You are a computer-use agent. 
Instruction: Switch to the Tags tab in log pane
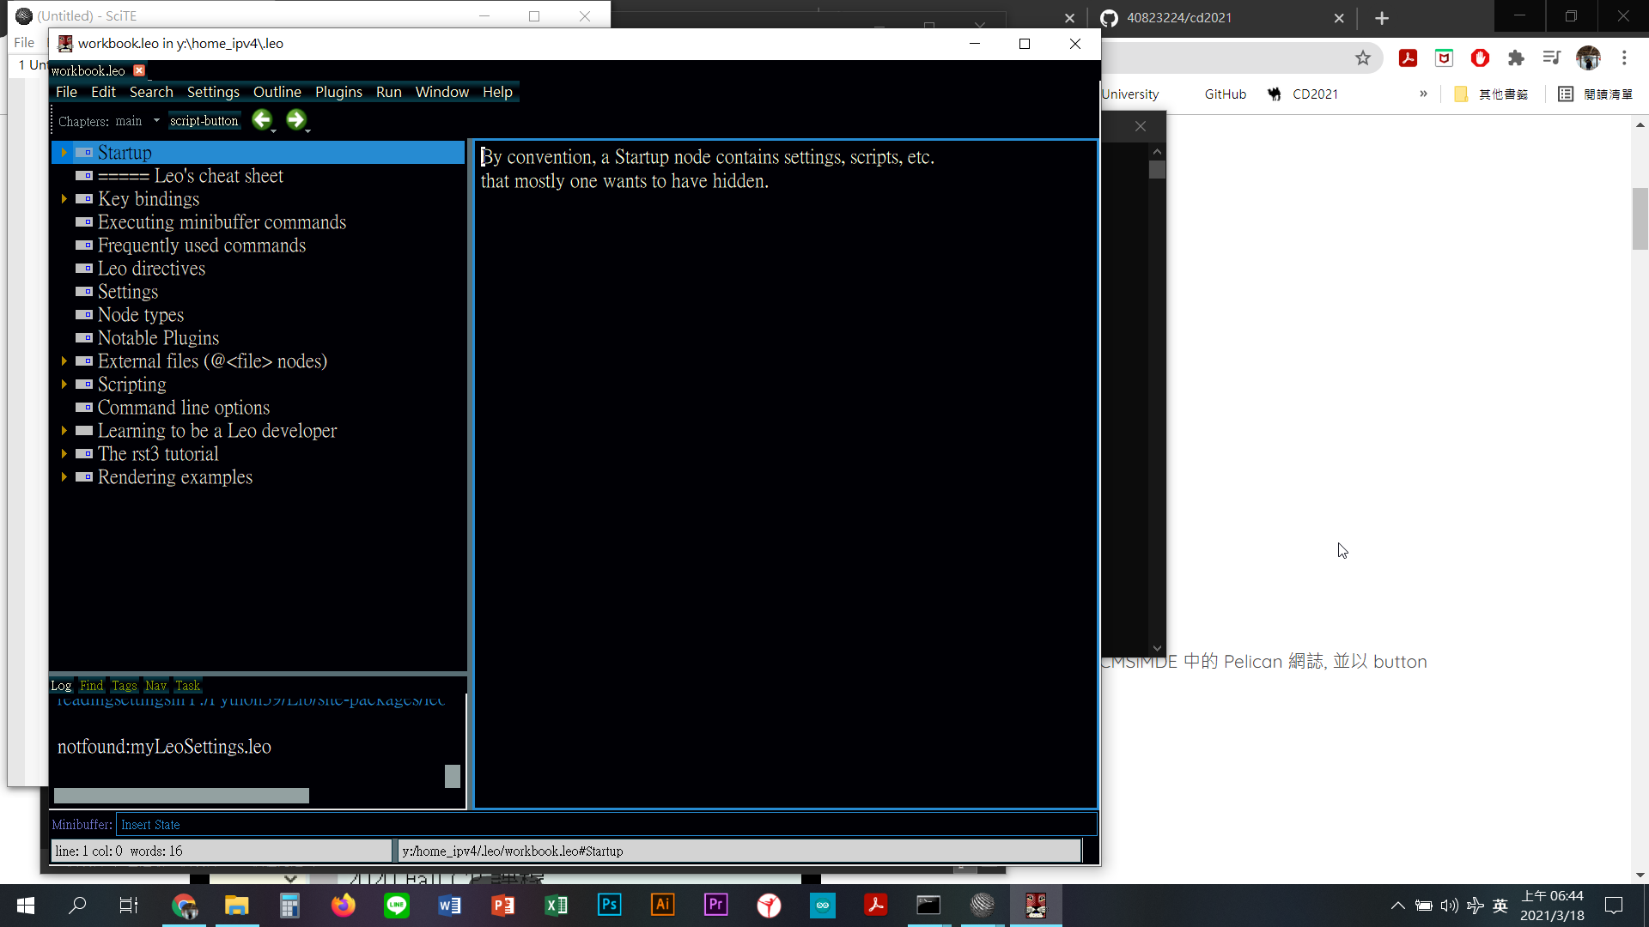tap(124, 685)
